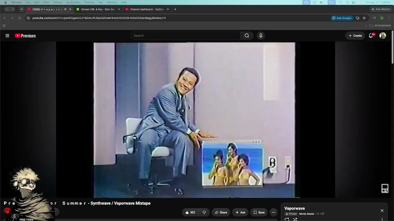Open the YouTube guide hamburger menu
The height and width of the screenshot is (221, 394).
click(x=7, y=36)
